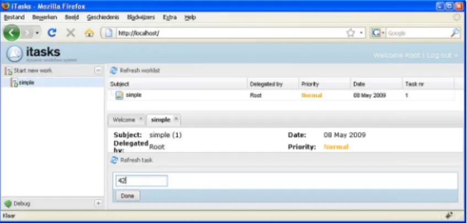
Task: Click the Refresh task icon
Action: click(114, 160)
